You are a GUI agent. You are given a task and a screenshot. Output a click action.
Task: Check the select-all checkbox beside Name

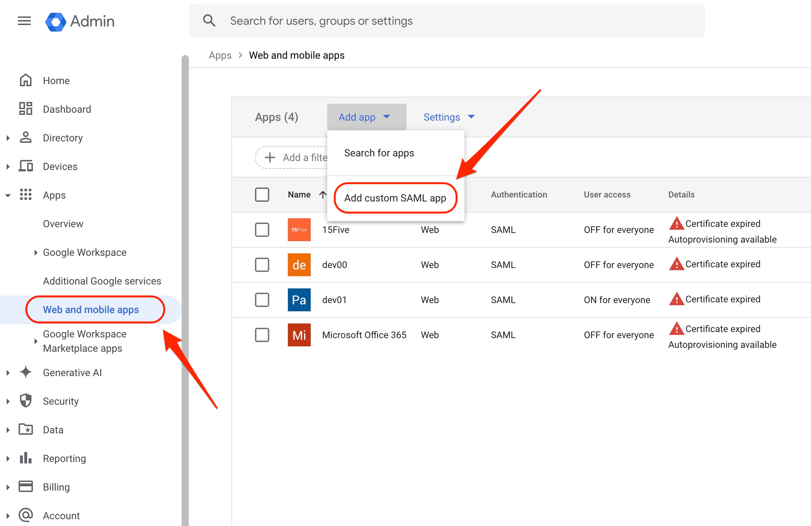(262, 195)
